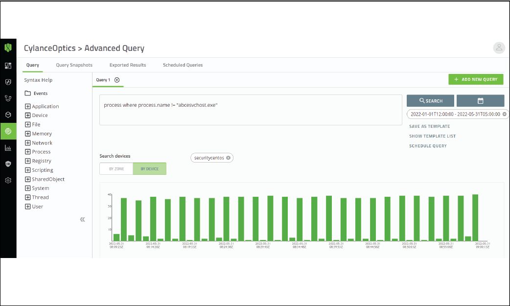Switch to Scheduled Queries tab

click(183, 65)
